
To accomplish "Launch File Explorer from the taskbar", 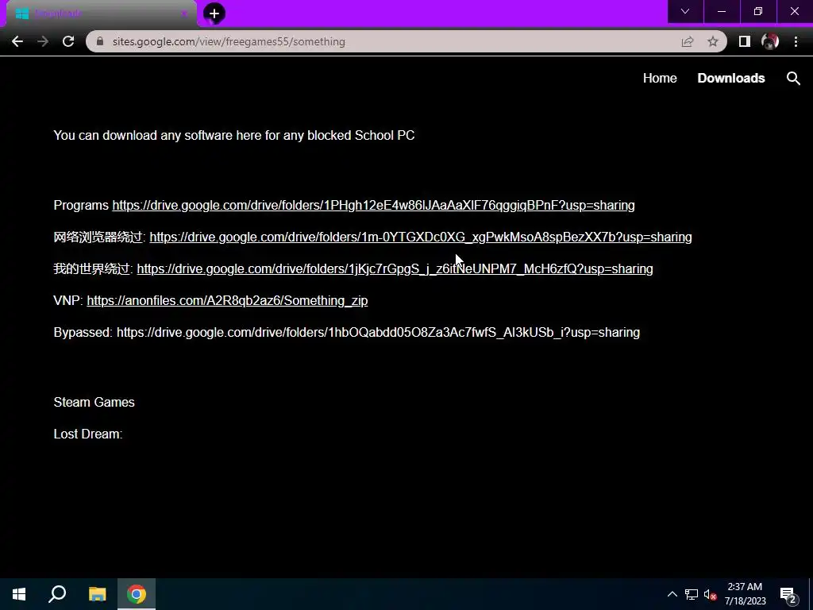I will point(97,594).
